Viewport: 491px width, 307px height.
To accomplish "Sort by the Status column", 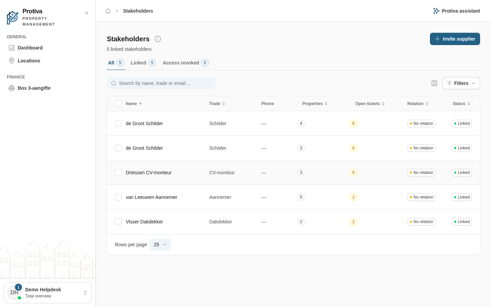I will click(461, 104).
